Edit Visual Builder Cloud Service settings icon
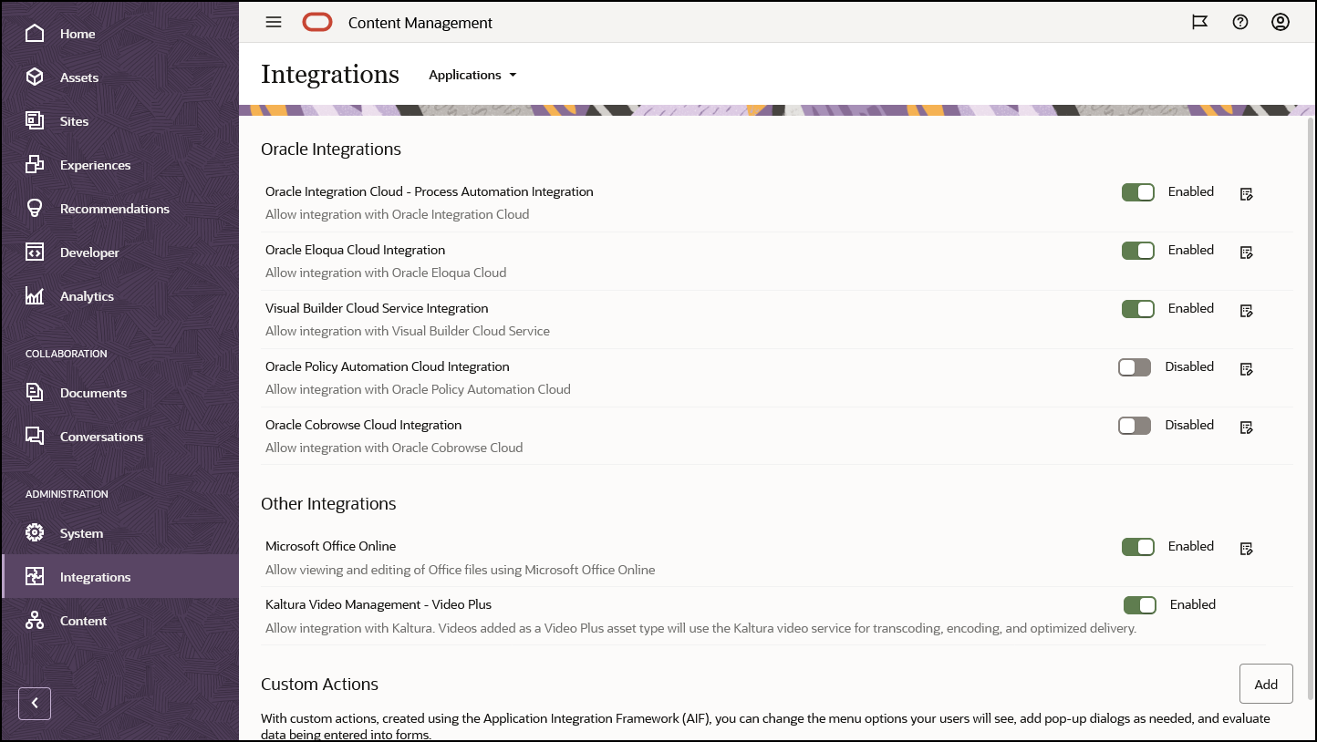This screenshot has height=742, width=1317. (x=1247, y=311)
